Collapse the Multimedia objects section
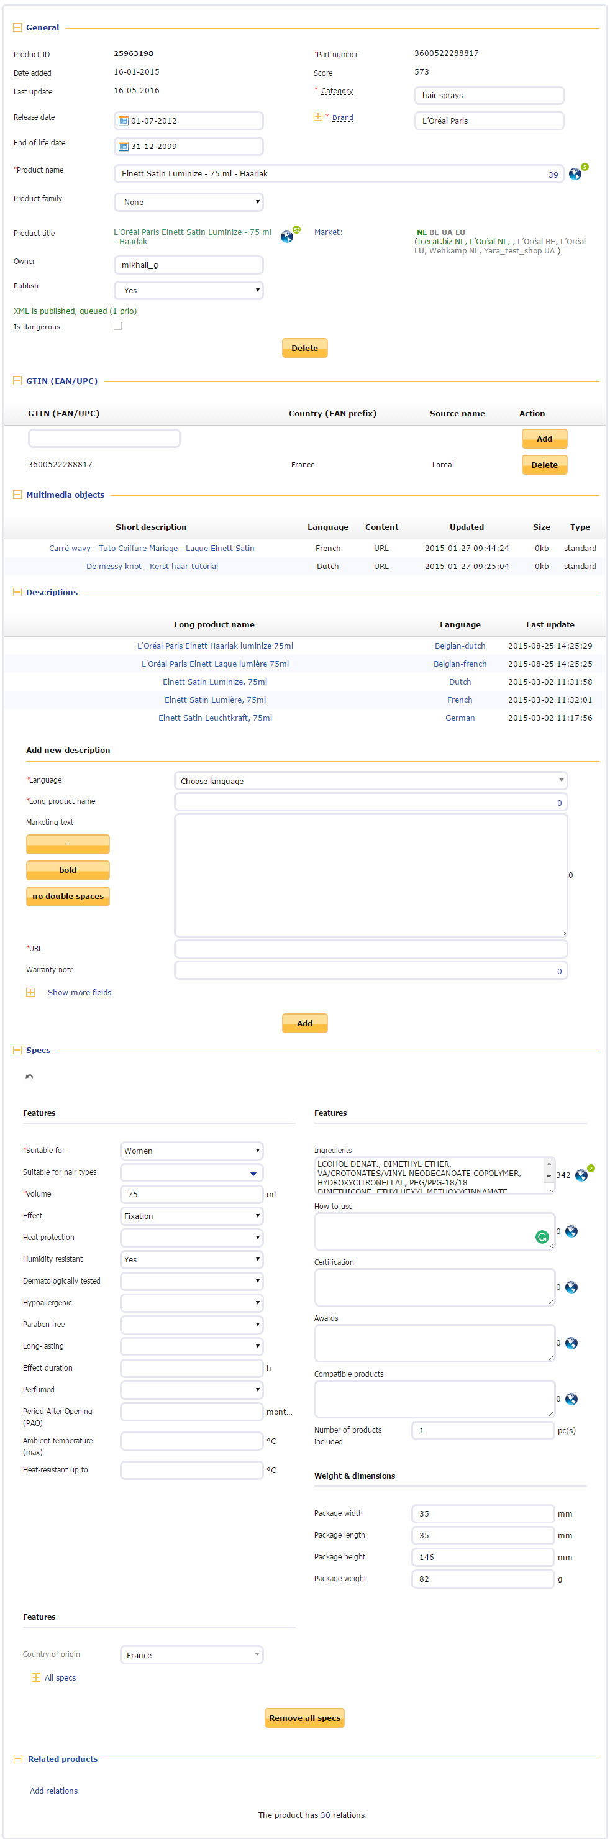 17,495
